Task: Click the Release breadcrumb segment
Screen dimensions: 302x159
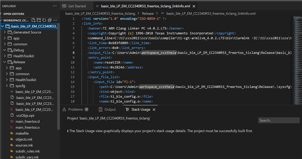Action: pos(148,14)
